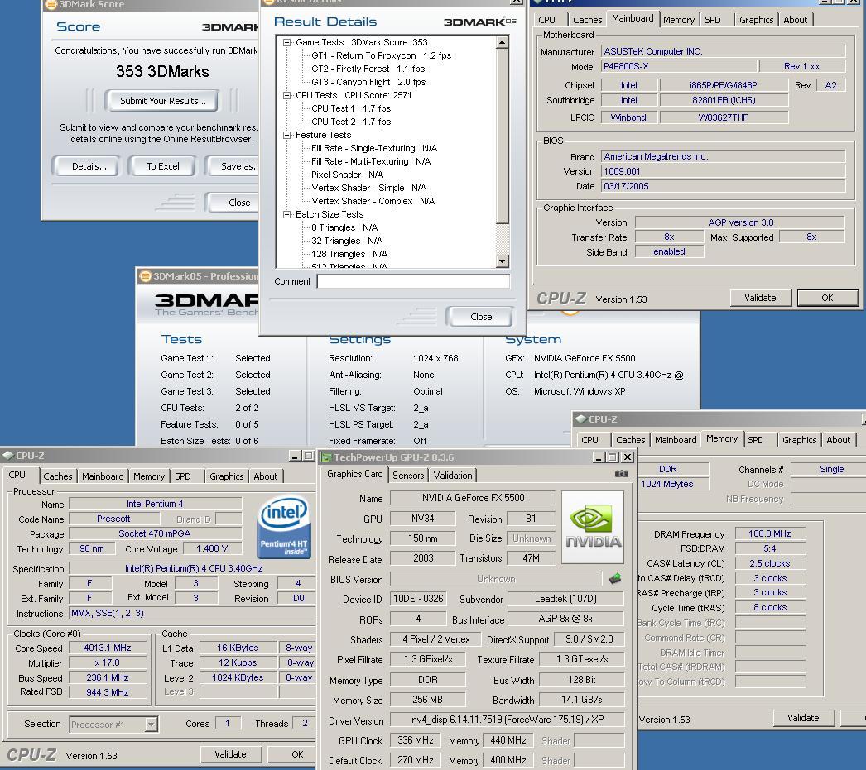The width and height of the screenshot is (866, 770).
Task: Switch to Validation tab in GPU-Z
Action: pyautogui.click(x=452, y=476)
